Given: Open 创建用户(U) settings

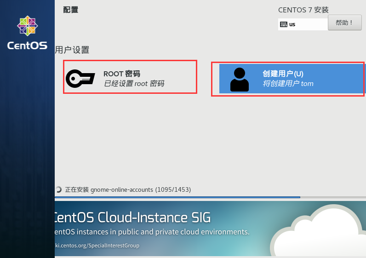Looking at the screenshot, I should (x=292, y=79).
